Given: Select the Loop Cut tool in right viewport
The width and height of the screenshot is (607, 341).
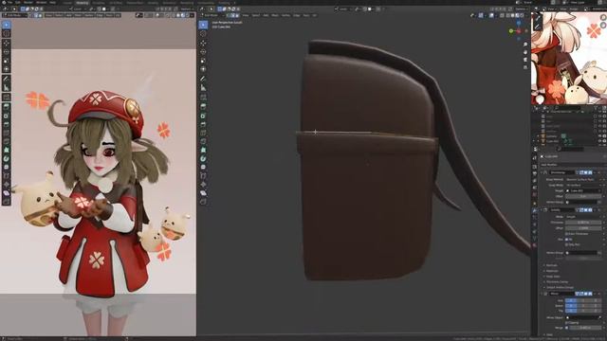Looking at the screenshot, I should (x=203, y=133).
